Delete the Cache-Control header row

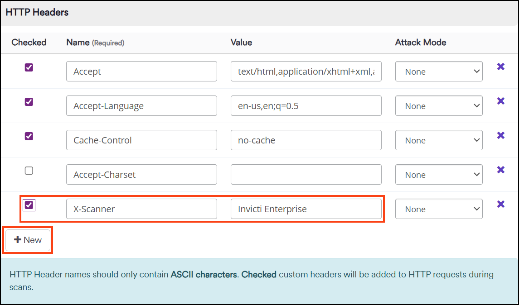click(500, 135)
